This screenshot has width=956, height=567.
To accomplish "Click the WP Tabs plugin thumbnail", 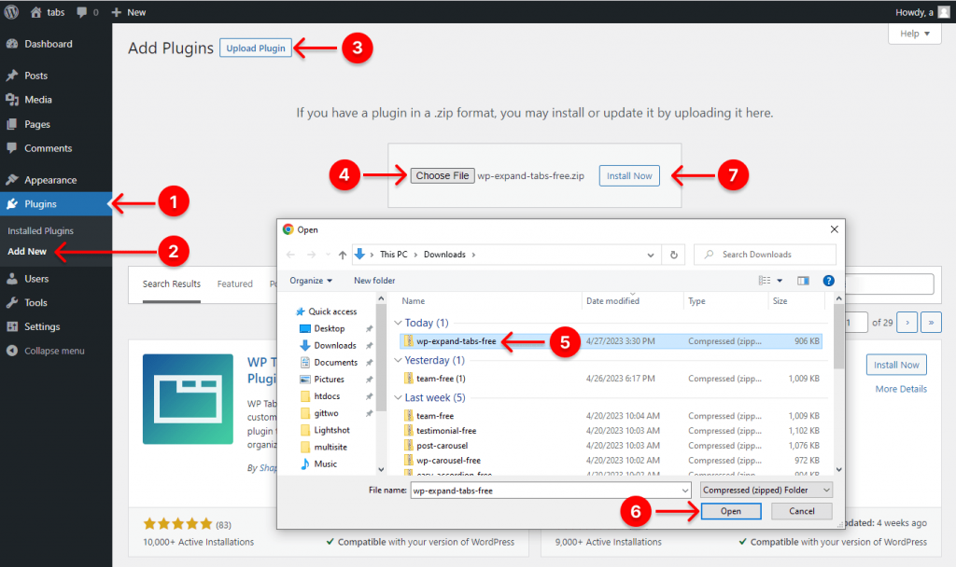I will [x=188, y=399].
